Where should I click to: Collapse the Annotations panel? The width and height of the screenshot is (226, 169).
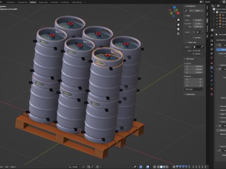185,6
